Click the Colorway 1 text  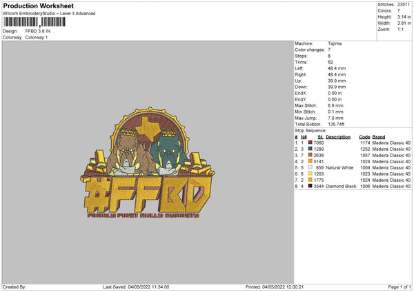[37, 37]
